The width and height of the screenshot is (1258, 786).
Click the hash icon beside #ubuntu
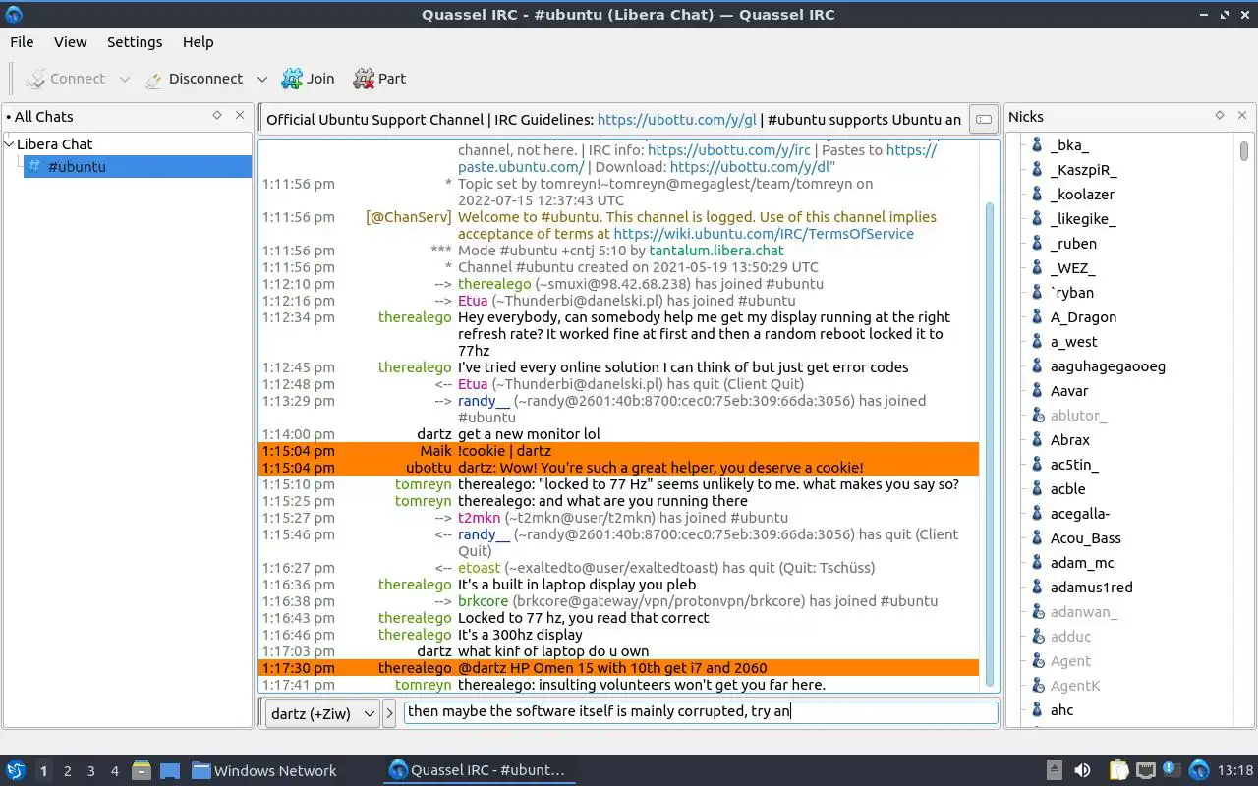(x=34, y=166)
